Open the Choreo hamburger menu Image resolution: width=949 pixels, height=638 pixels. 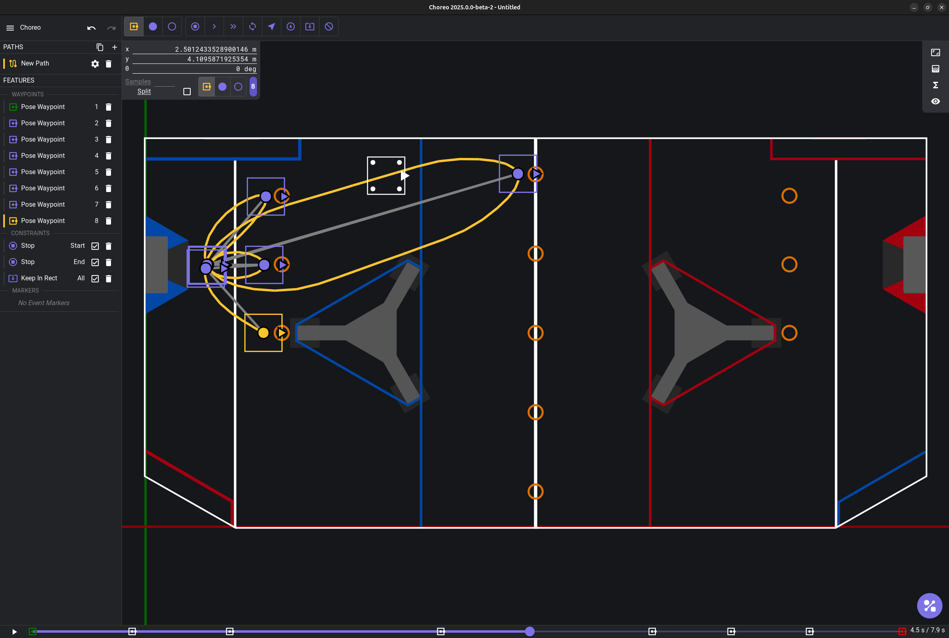pos(10,27)
